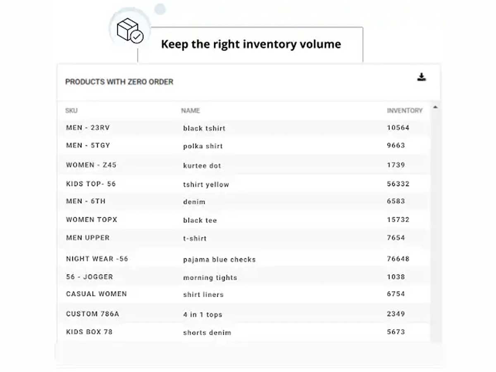The height and width of the screenshot is (372, 496).
Task: Click the 4 in 1 tops name
Action: pyautogui.click(x=203, y=315)
